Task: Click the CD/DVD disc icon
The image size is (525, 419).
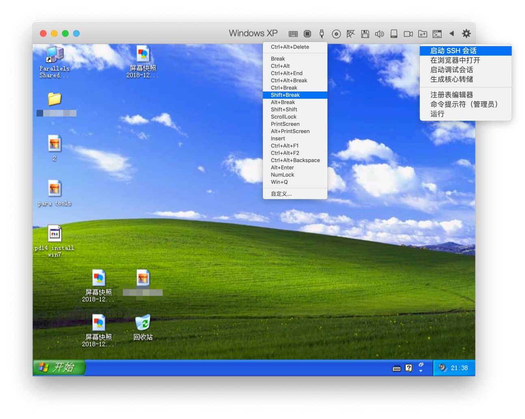Action: click(336, 34)
